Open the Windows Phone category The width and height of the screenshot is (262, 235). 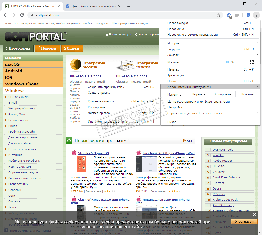(x=33, y=84)
